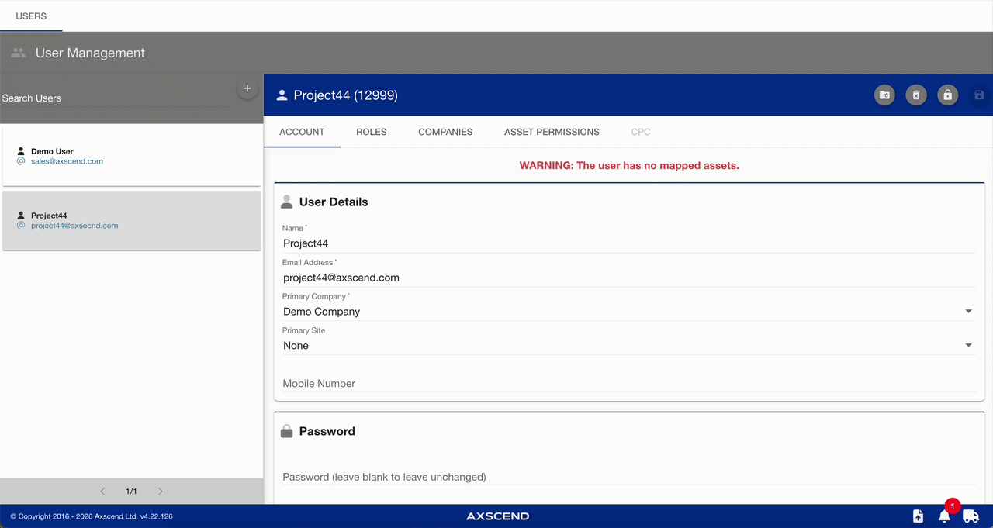Switch to the Roles tab
The height and width of the screenshot is (528, 993).
[372, 132]
